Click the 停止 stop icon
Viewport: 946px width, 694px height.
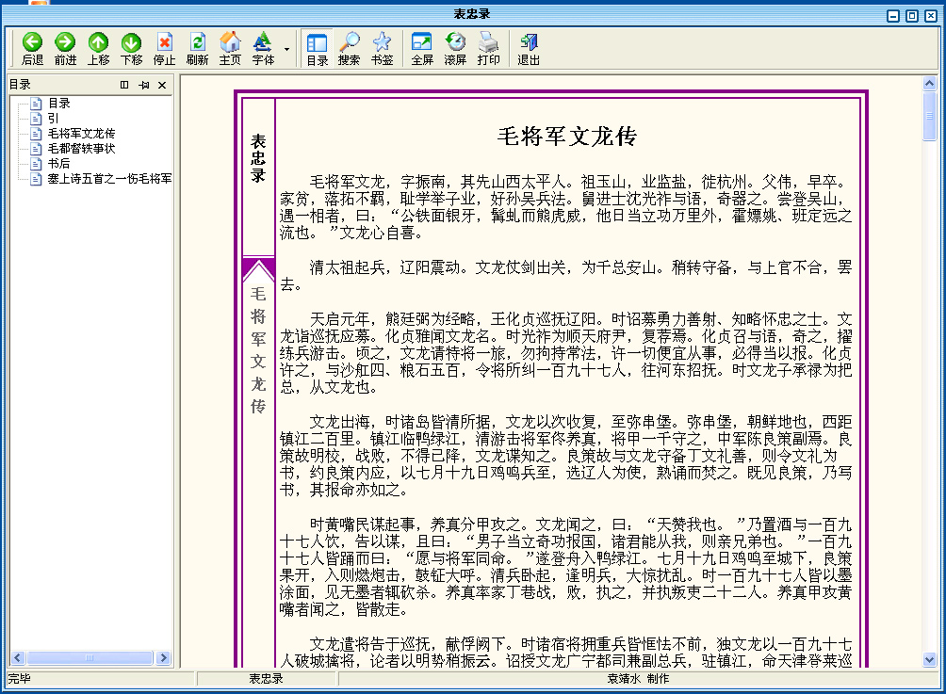pos(164,42)
